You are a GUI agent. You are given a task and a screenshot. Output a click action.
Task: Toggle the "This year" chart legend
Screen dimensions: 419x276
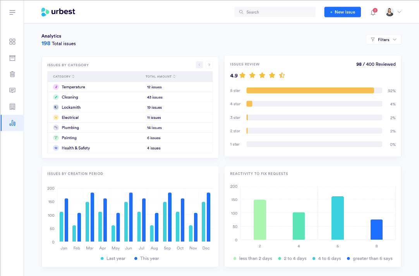(146, 258)
